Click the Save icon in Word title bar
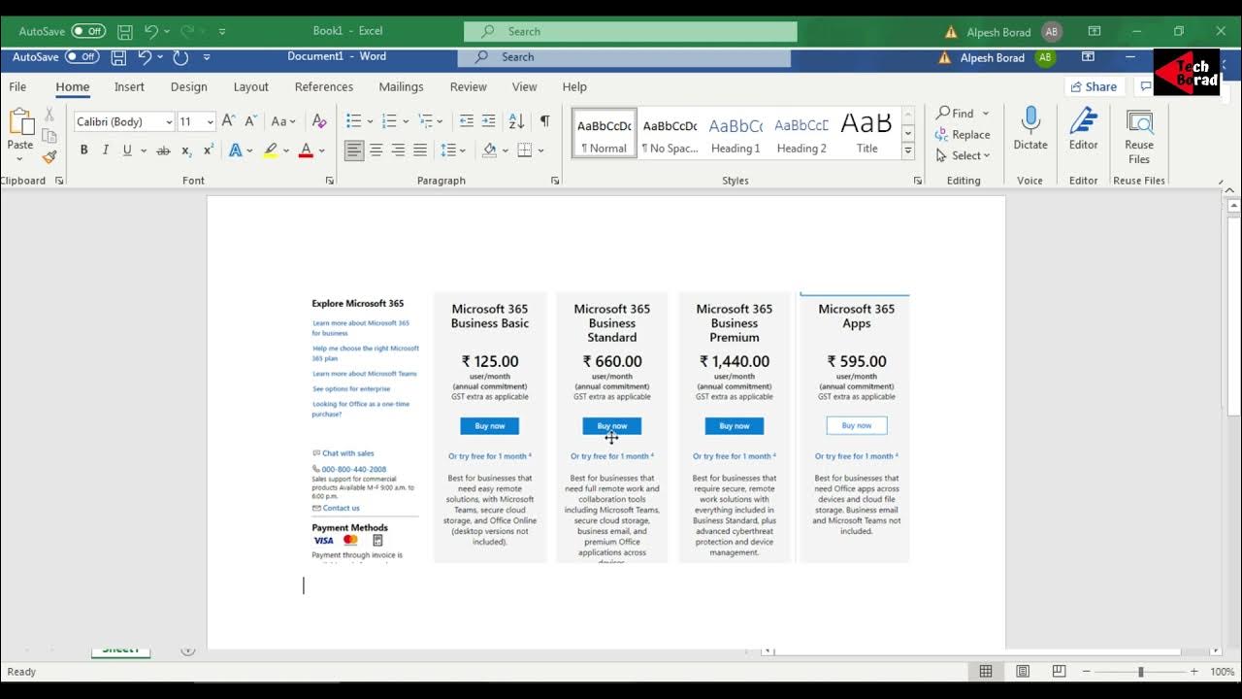The height and width of the screenshot is (699, 1242). (x=118, y=57)
